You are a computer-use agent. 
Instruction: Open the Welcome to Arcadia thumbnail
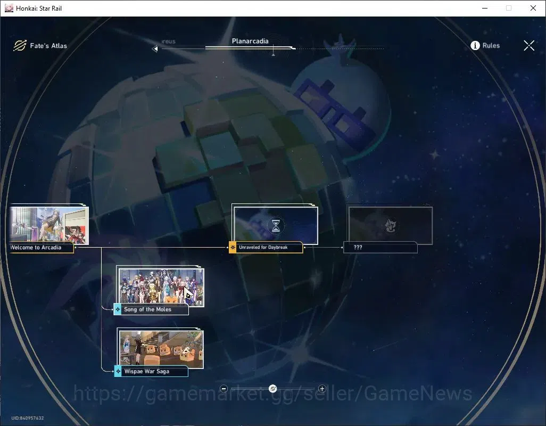pyautogui.click(x=49, y=225)
